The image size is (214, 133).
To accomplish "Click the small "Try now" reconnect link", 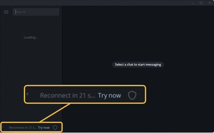I will [x=44, y=128].
